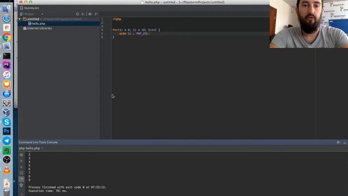The height and width of the screenshot is (196, 348).
Task: Click the output number 9 in console
Action: pos(29,180)
